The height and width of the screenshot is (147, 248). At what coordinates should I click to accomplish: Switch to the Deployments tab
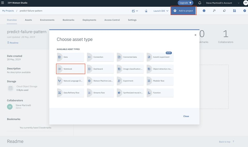click(x=89, y=20)
